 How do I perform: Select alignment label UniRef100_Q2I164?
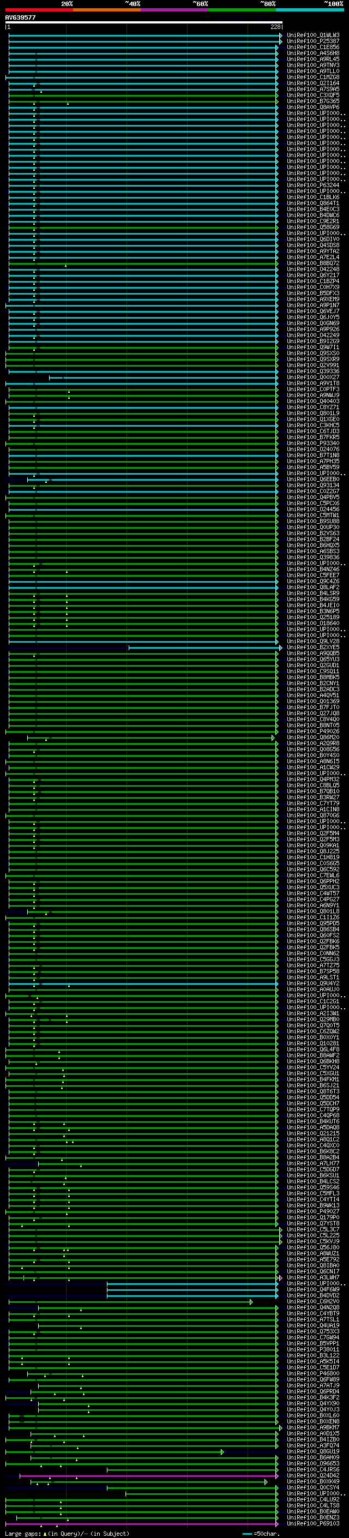tap(312, 83)
